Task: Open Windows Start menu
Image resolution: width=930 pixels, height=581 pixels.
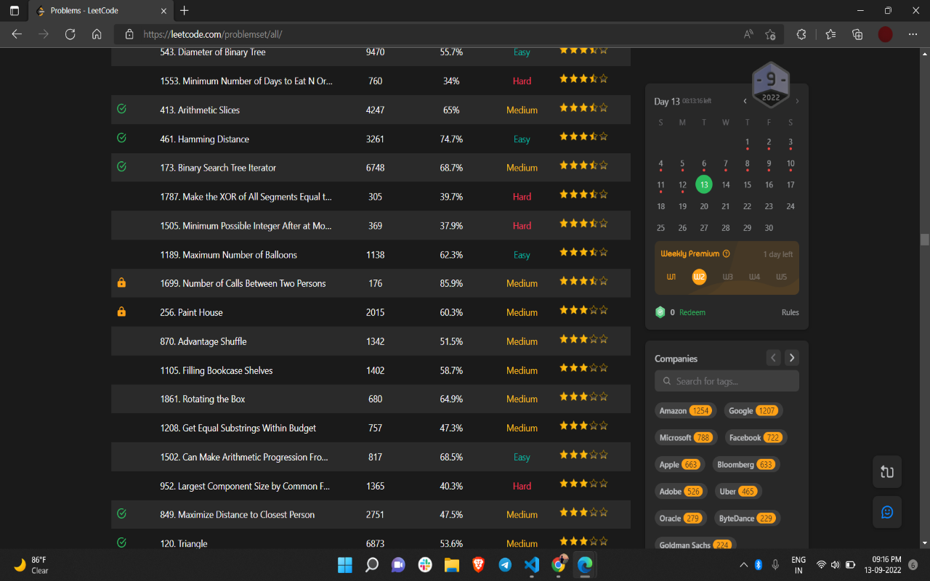Action: 345,564
